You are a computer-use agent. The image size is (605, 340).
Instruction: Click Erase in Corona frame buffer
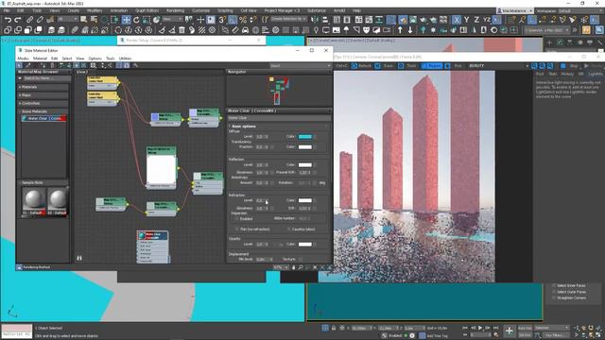tap(385, 66)
